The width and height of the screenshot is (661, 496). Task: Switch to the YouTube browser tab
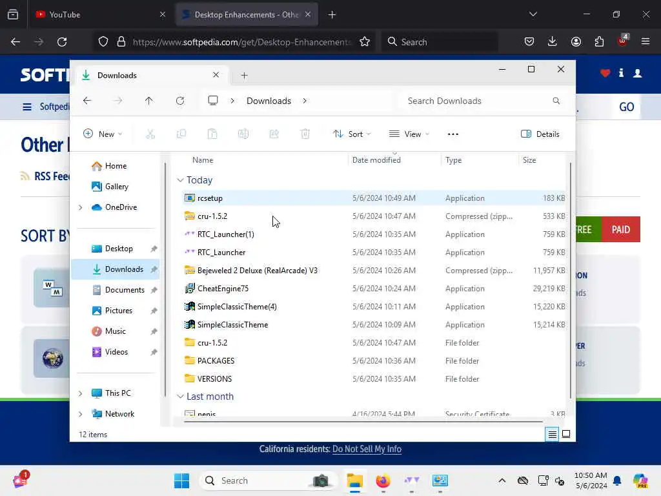[x=100, y=15]
